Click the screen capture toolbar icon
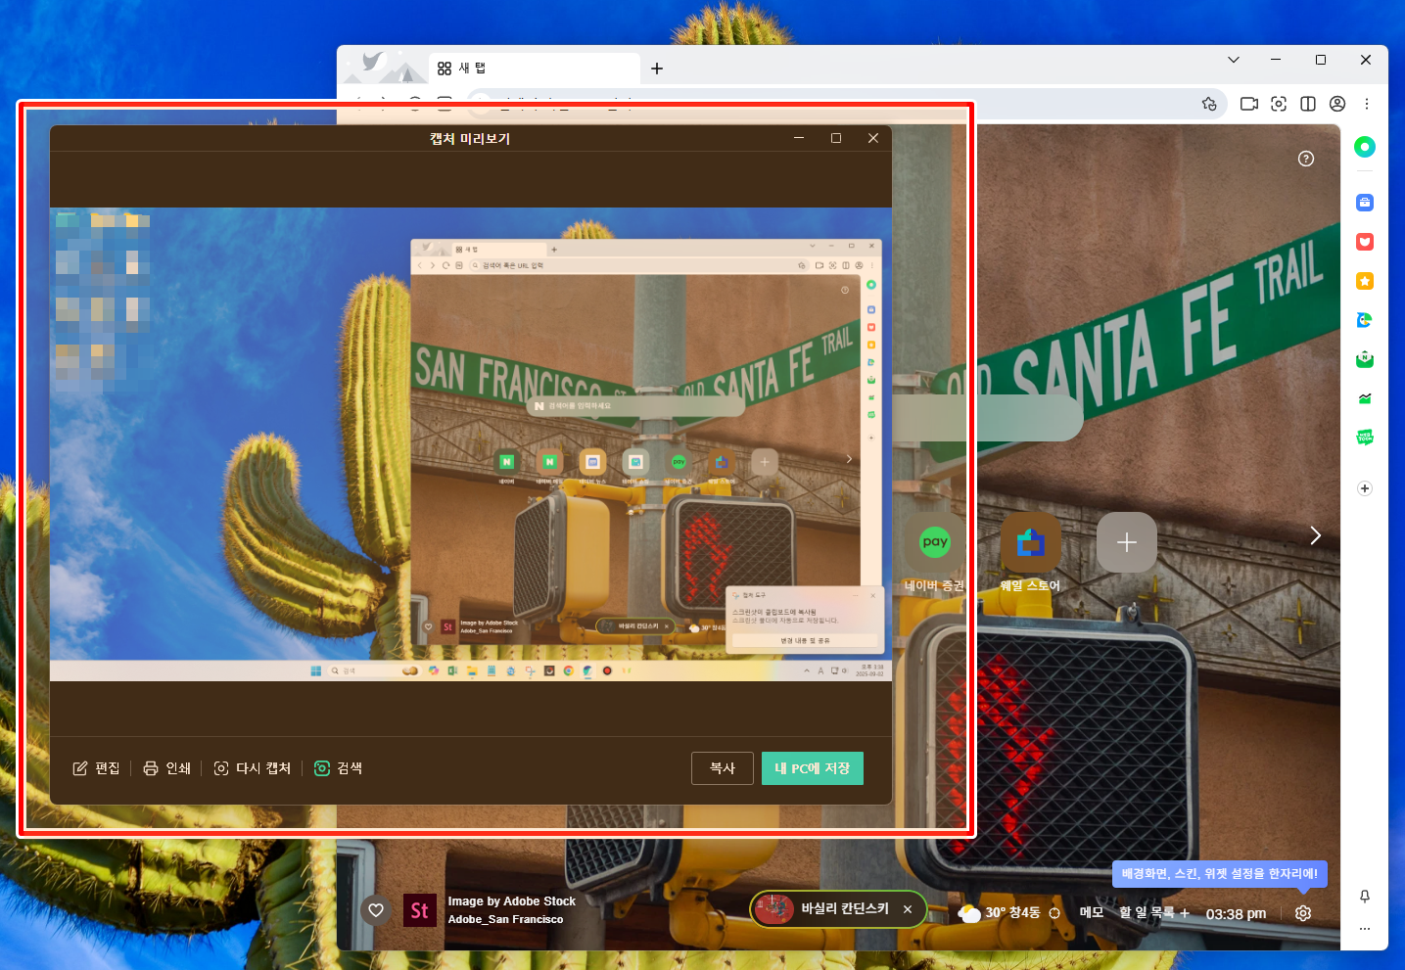Image resolution: width=1405 pixels, height=970 pixels. point(1279,104)
